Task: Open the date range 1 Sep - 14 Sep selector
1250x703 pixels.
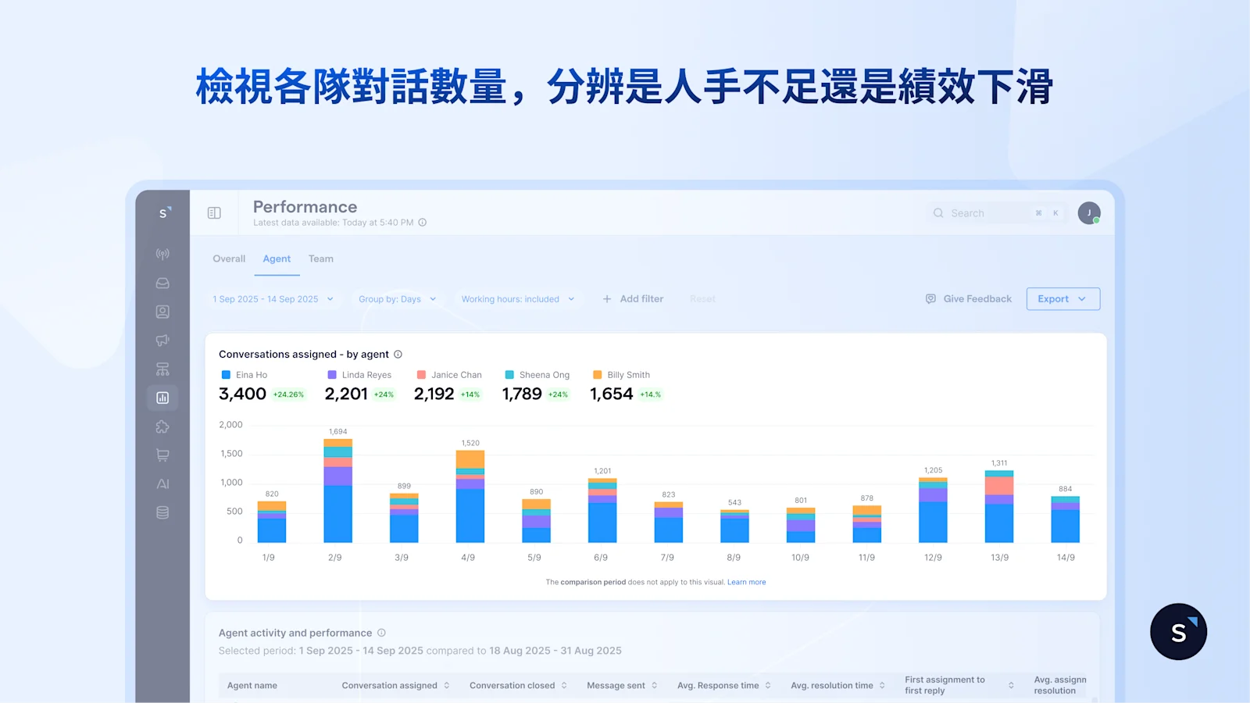Action: click(x=272, y=298)
